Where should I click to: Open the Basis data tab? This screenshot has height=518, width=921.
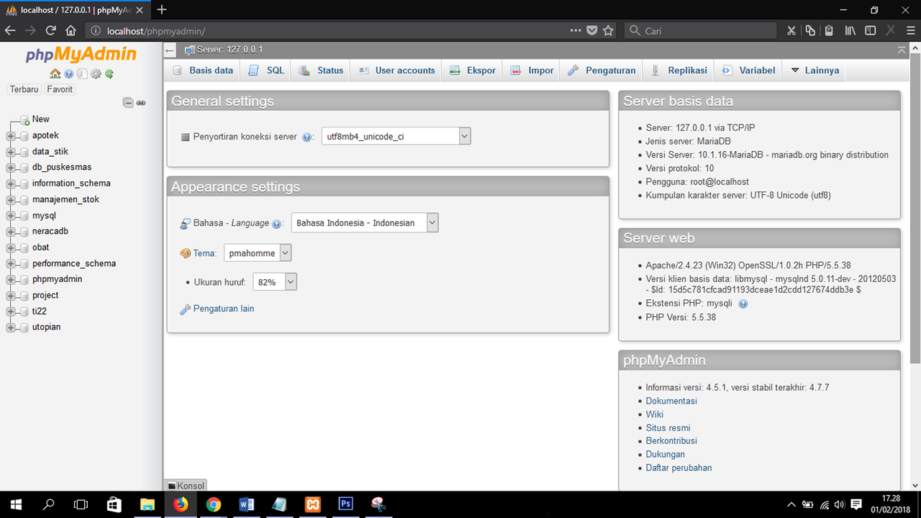(x=204, y=71)
